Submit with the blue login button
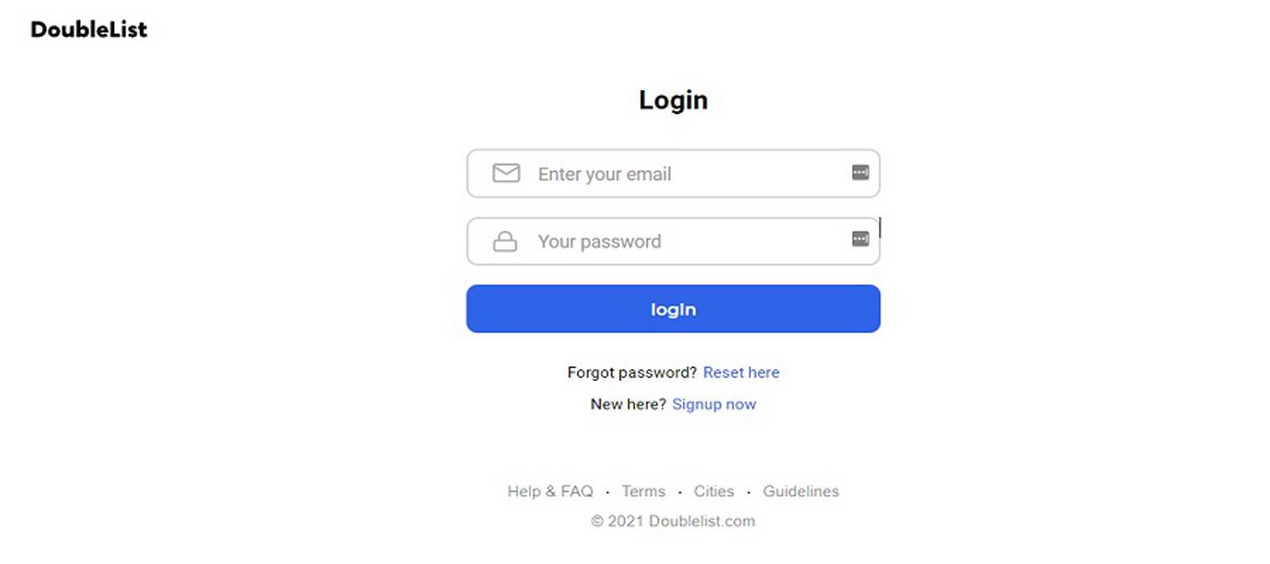This screenshot has width=1270, height=564. (x=674, y=309)
